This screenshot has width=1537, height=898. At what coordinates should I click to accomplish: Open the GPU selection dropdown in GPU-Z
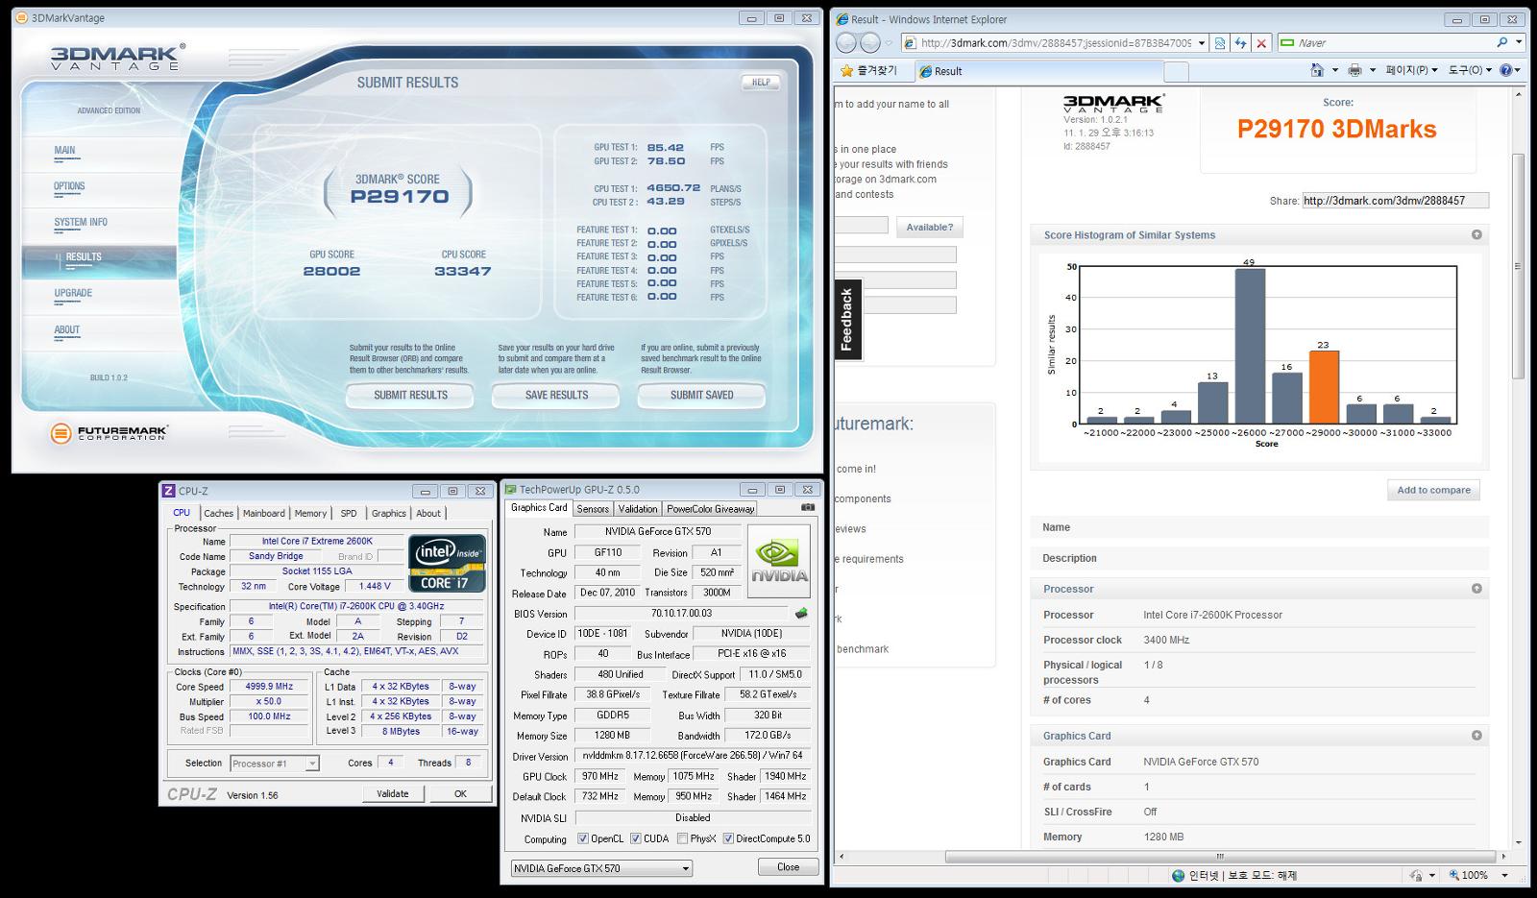(685, 868)
